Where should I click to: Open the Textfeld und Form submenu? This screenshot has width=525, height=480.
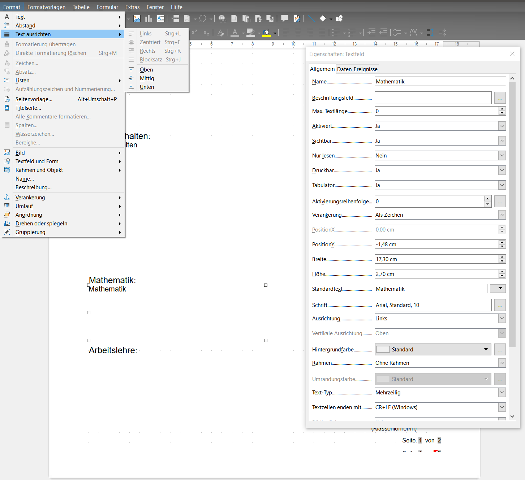pos(63,161)
